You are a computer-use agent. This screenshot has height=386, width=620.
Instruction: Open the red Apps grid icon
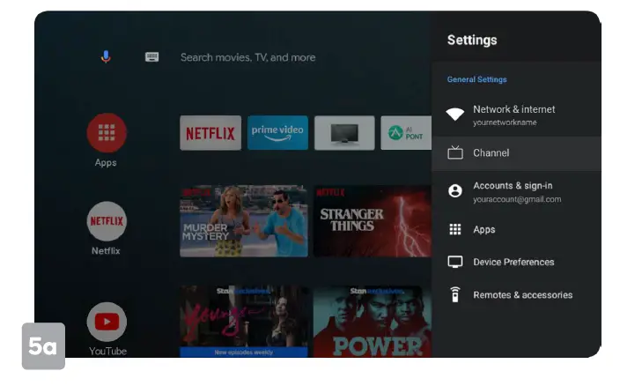pos(107,133)
